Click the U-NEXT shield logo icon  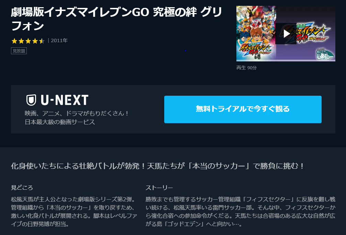pos(31,100)
